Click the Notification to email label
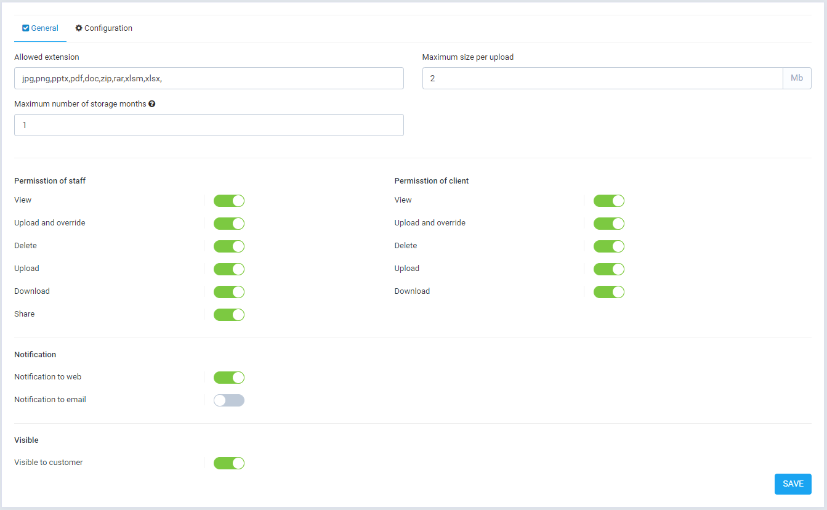This screenshot has width=827, height=510. coord(50,400)
